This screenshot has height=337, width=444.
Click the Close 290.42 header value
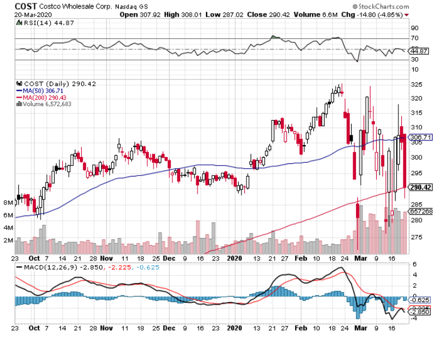click(x=268, y=15)
